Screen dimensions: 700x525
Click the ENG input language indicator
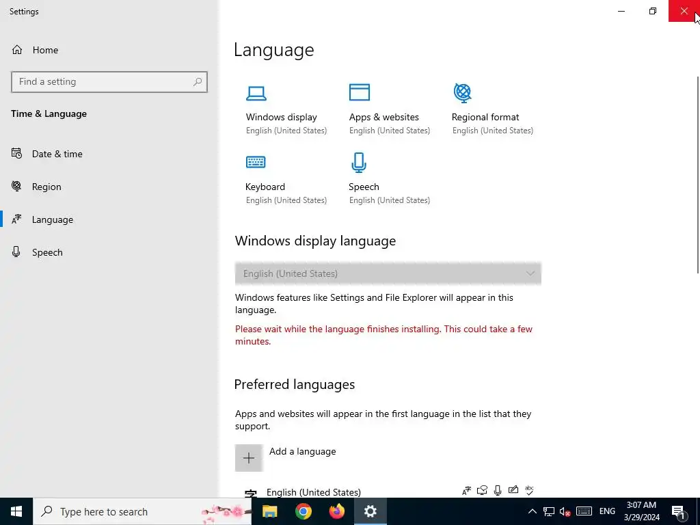click(x=607, y=511)
